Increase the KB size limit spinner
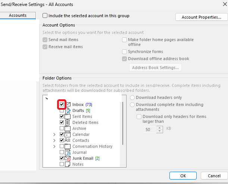The width and height of the screenshot is (228, 184). (x=160, y=128)
